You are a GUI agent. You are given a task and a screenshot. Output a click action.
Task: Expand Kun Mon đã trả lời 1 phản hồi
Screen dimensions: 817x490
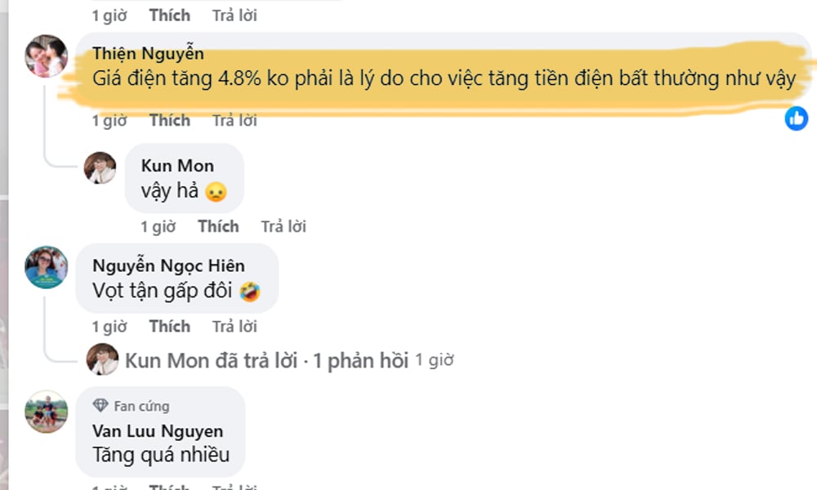[266, 360]
